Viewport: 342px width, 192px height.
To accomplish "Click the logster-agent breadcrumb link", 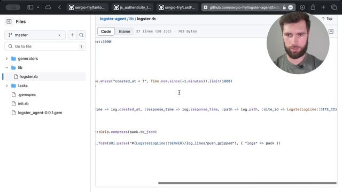I will [113, 19].
